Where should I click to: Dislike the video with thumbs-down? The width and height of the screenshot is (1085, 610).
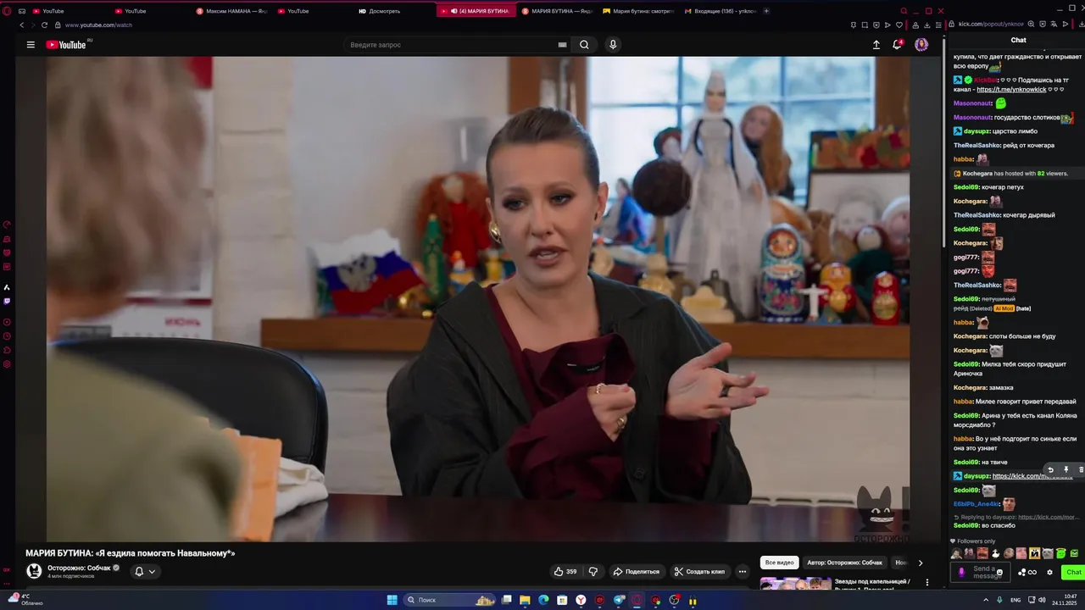(593, 571)
